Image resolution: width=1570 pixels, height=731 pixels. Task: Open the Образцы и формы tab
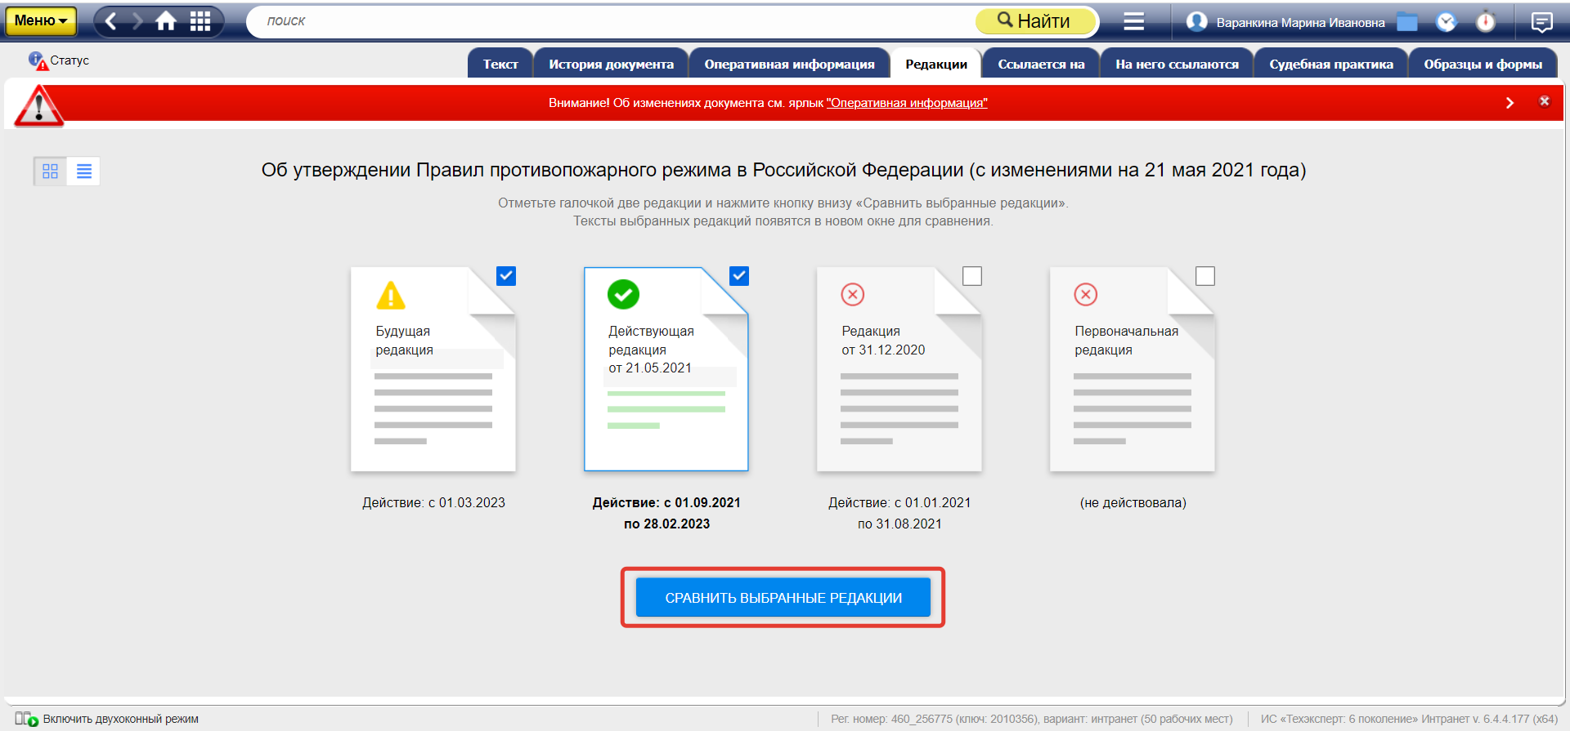pyautogui.click(x=1483, y=64)
